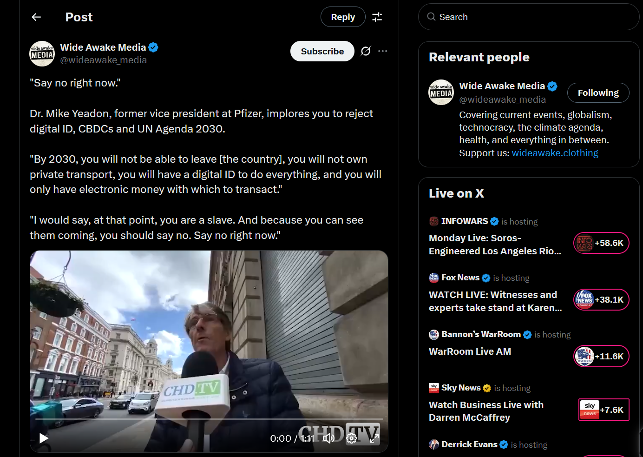
Task: Open video settings gear
Action: click(352, 438)
